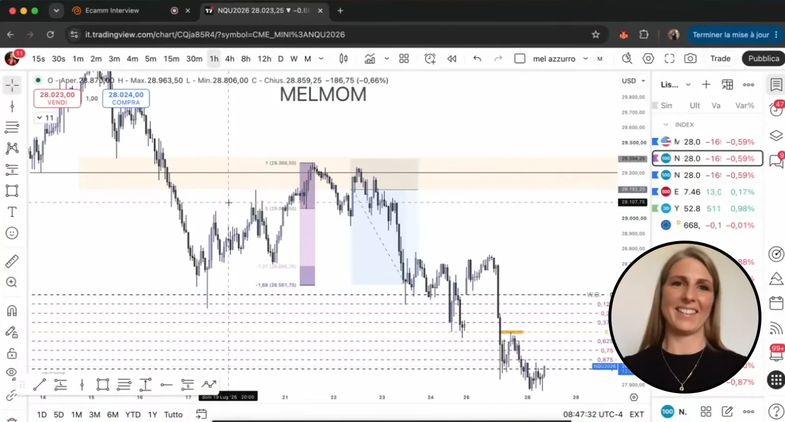Toggle EXT extended trading hours
This screenshot has width=785, height=422.
pos(637,415)
